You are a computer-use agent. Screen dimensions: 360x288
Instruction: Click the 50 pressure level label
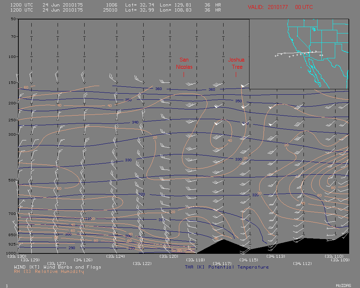click(x=13, y=19)
